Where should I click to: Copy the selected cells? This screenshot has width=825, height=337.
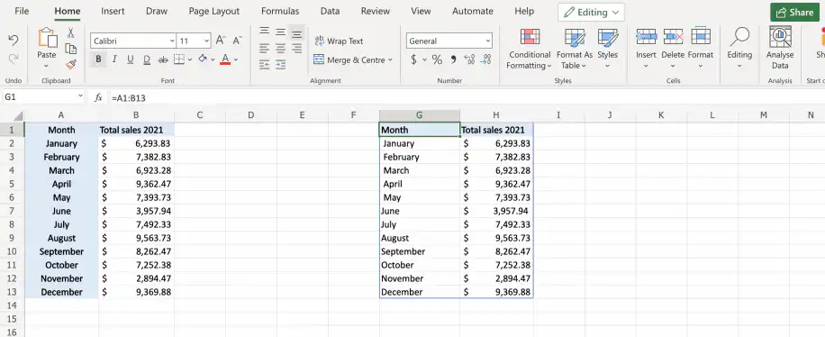point(70,49)
